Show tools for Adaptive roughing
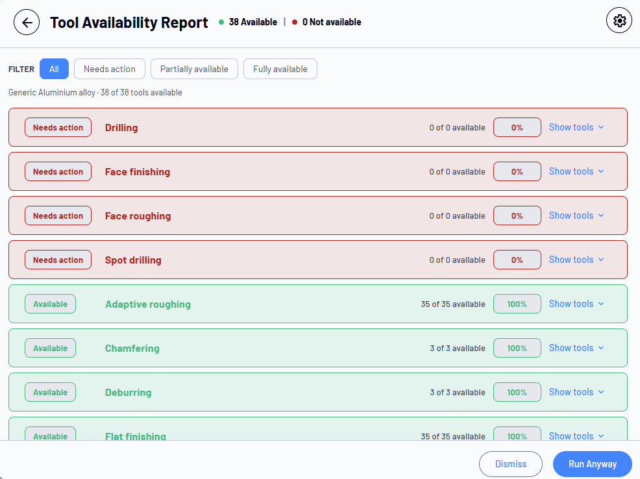 (576, 304)
